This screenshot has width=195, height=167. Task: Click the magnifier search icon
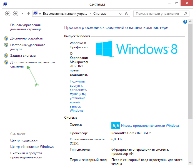185,14
